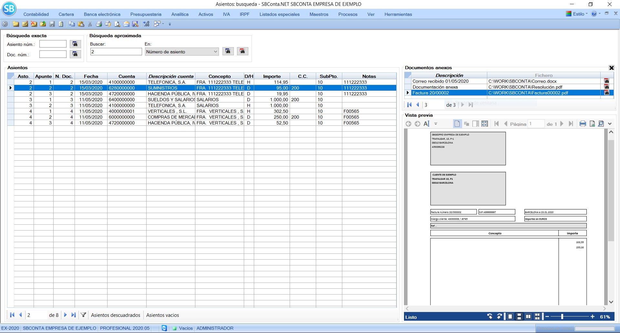Click the Asientos descuadrados button
620x333 pixels.
[116, 315]
